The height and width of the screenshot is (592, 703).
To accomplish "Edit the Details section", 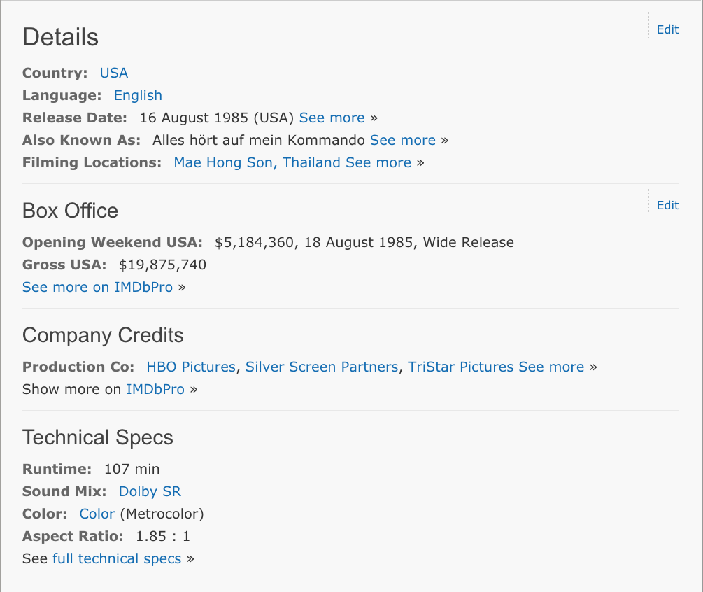I will (x=667, y=29).
